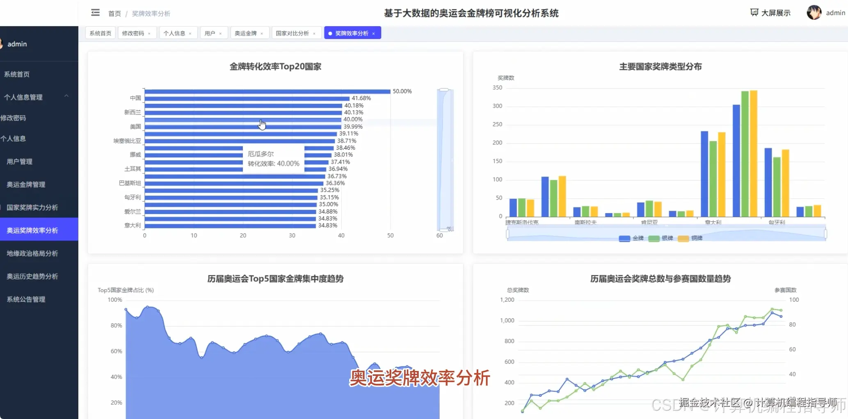Switch to the 个人信息 tab
Viewport: 848px width, 419px height.
click(x=174, y=33)
